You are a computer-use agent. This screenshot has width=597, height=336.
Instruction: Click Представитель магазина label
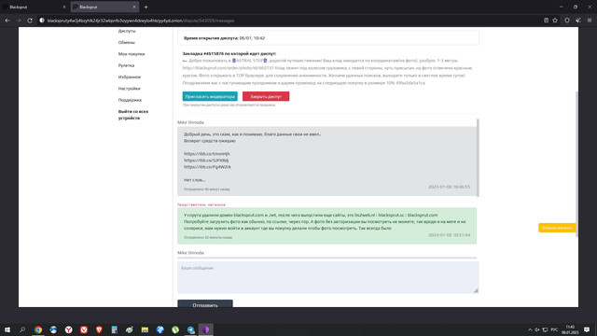pos(201,204)
